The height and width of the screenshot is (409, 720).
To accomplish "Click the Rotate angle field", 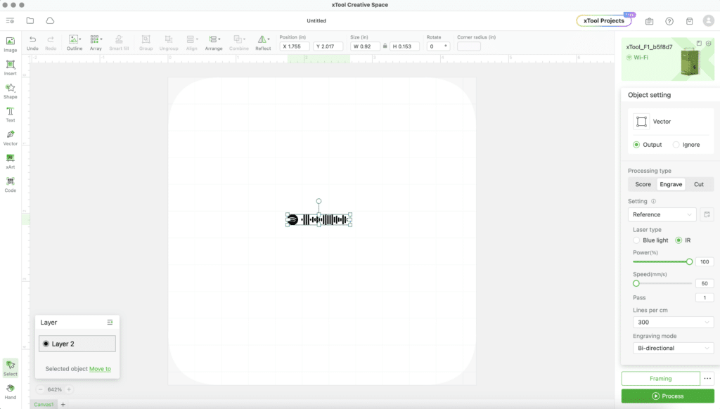I will [438, 46].
